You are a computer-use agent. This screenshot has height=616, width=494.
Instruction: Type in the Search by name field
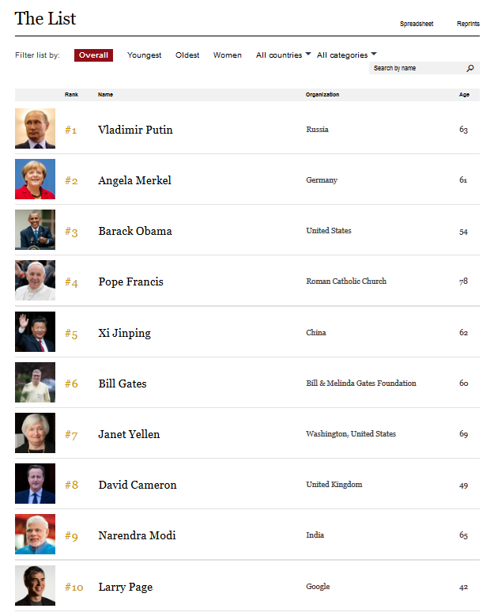(x=416, y=69)
